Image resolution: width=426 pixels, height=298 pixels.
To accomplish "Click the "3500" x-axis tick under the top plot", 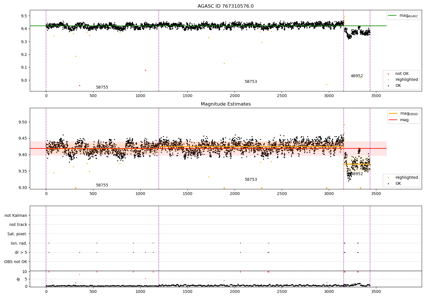I will click(376, 96).
